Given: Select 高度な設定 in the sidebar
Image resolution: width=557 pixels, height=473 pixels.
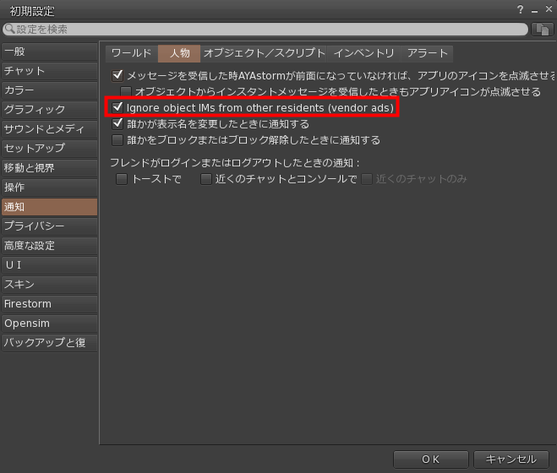Looking at the screenshot, I should (x=49, y=246).
